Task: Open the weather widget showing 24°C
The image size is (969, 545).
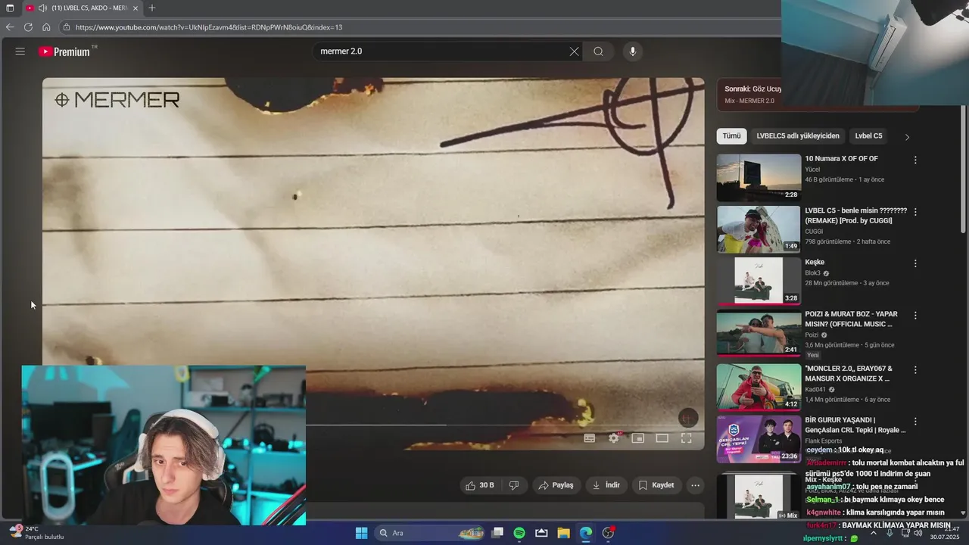Action: click(x=36, y=533)
